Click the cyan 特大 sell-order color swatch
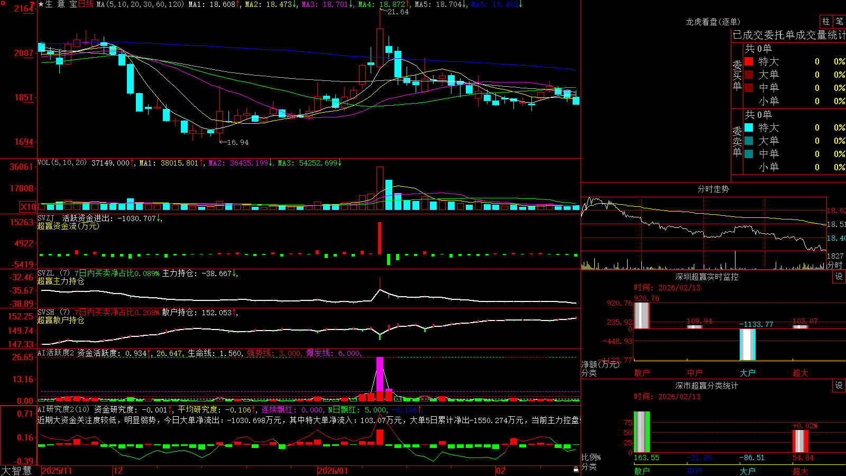 tap(749, 127)
